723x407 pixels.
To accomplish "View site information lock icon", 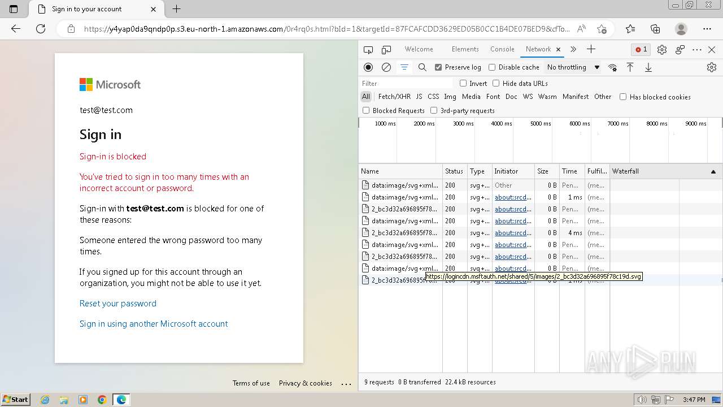I will (71, 29).
